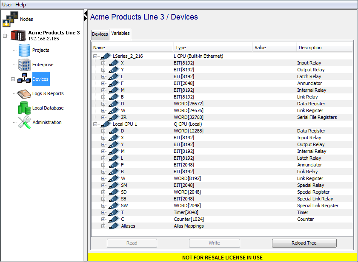Collapse the LSeries_2_216 node
The height and width of the screenshot is (262, 358).
[x=95, y=56]
